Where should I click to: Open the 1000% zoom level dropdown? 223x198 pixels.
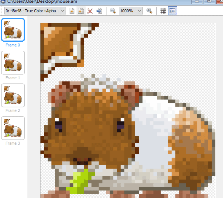[131, 11]
